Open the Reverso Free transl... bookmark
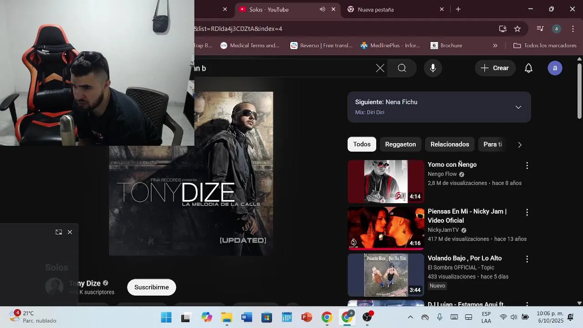583x328 pixels. (322, 46)
